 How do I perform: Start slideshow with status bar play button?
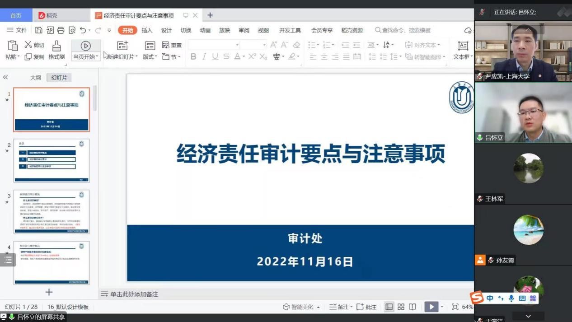click(431, 307)
